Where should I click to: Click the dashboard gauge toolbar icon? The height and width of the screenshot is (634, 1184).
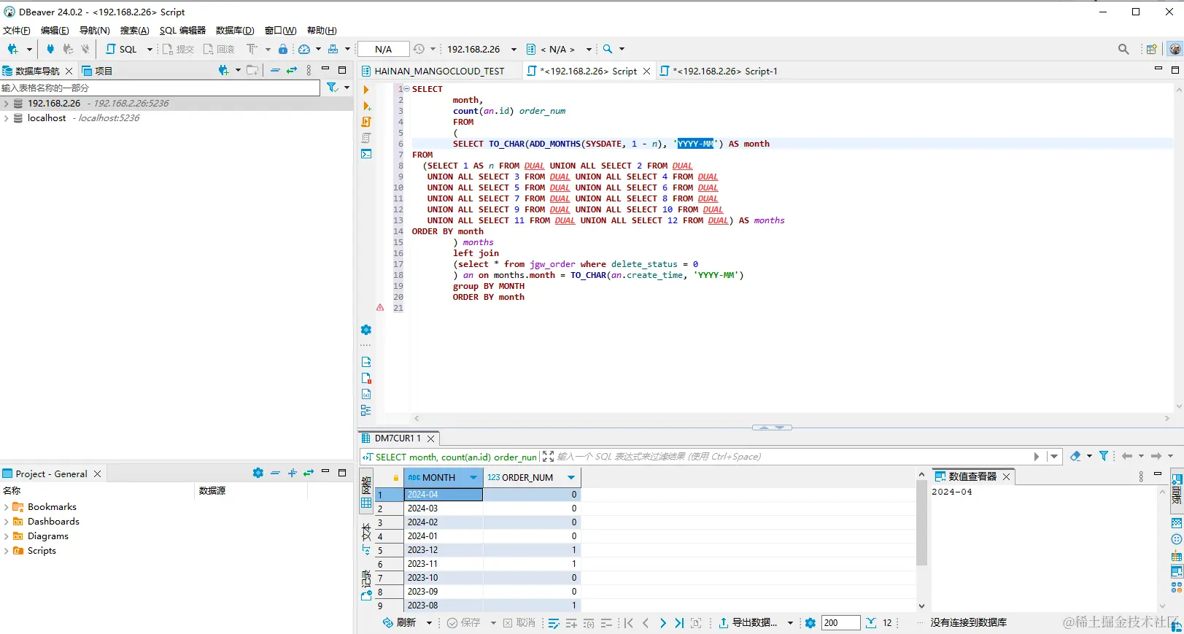304,49
